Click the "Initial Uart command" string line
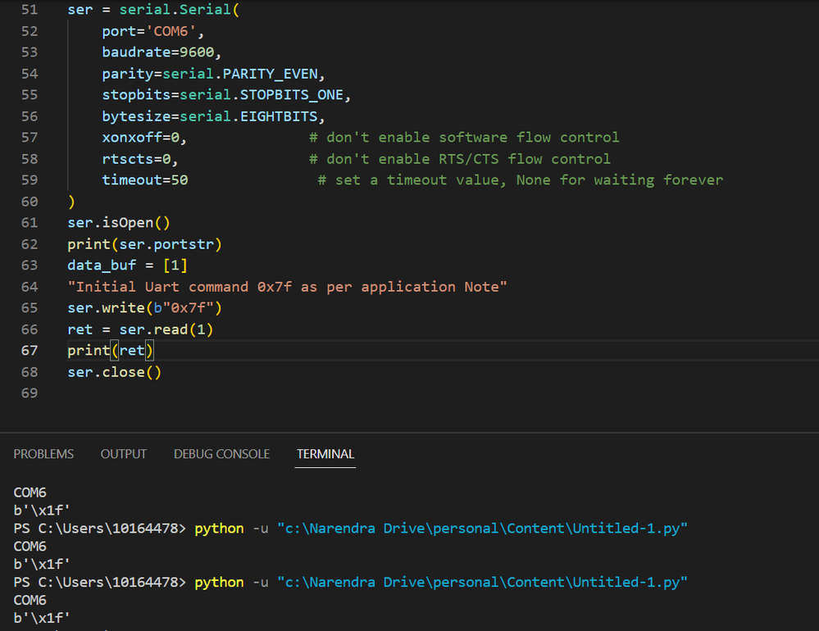 (287, 287)
